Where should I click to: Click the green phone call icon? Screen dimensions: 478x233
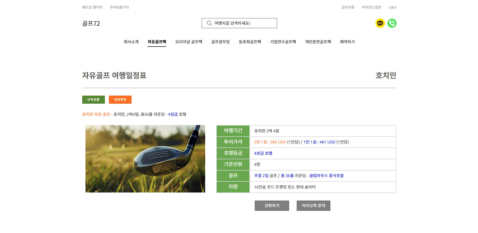[x=392, y=23]
